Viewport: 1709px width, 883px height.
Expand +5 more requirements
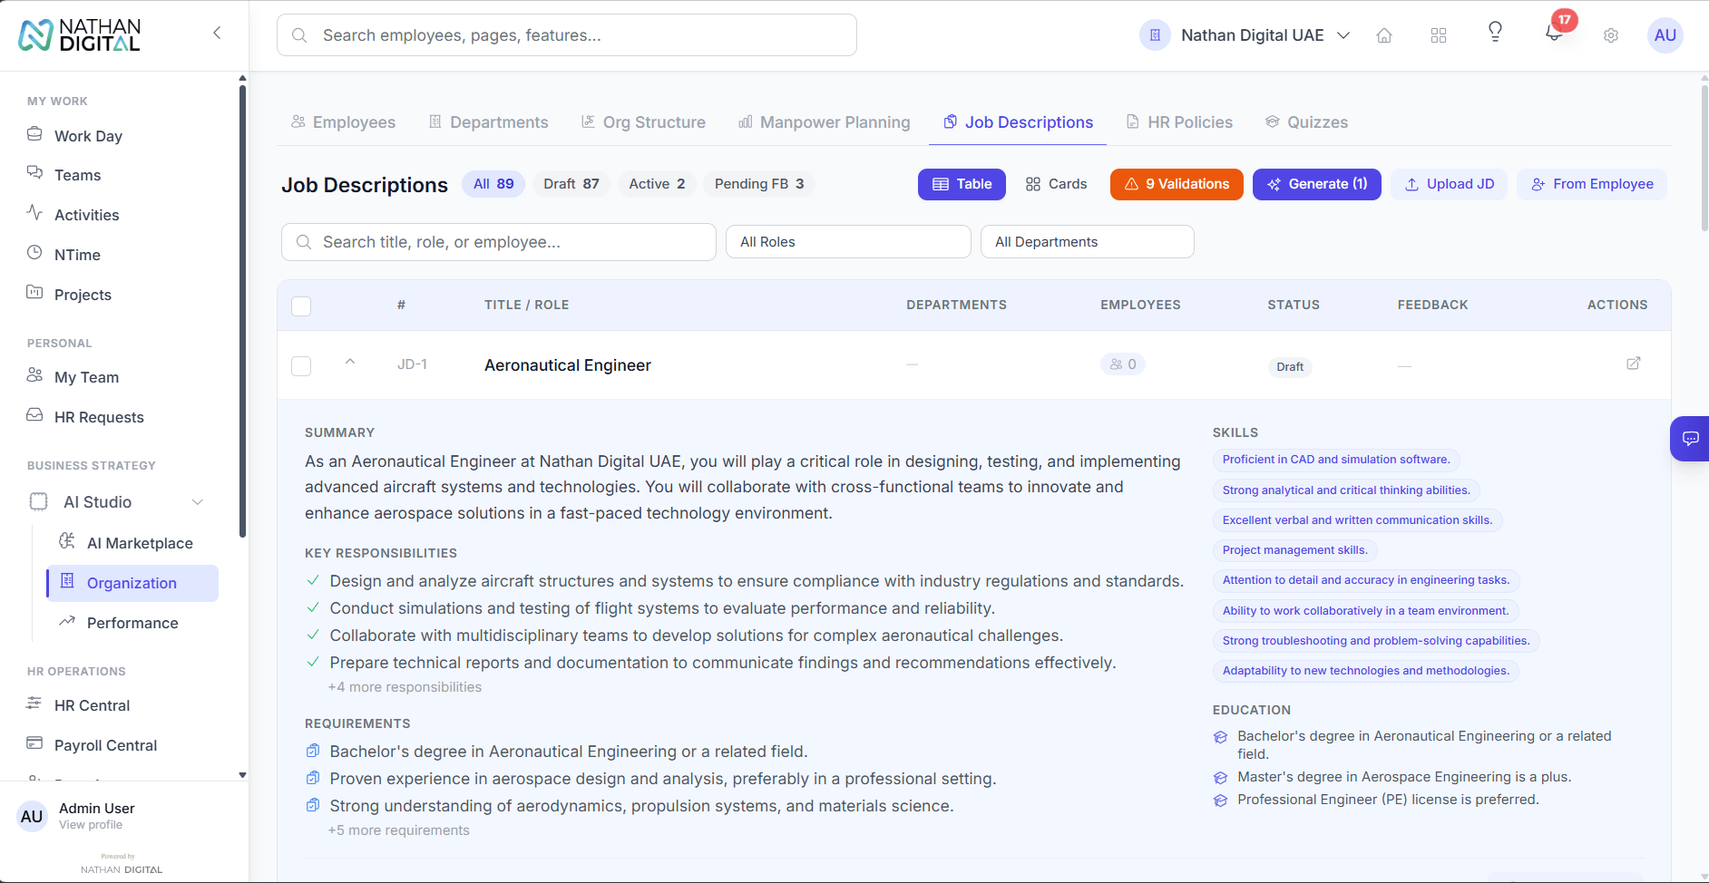point(399,830)
